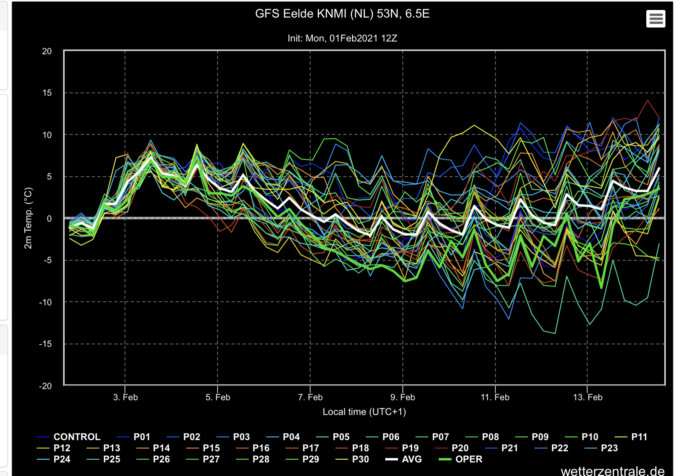
Task: Click the y-axis tick label "-5"
Action: click(x=48, y=260)
